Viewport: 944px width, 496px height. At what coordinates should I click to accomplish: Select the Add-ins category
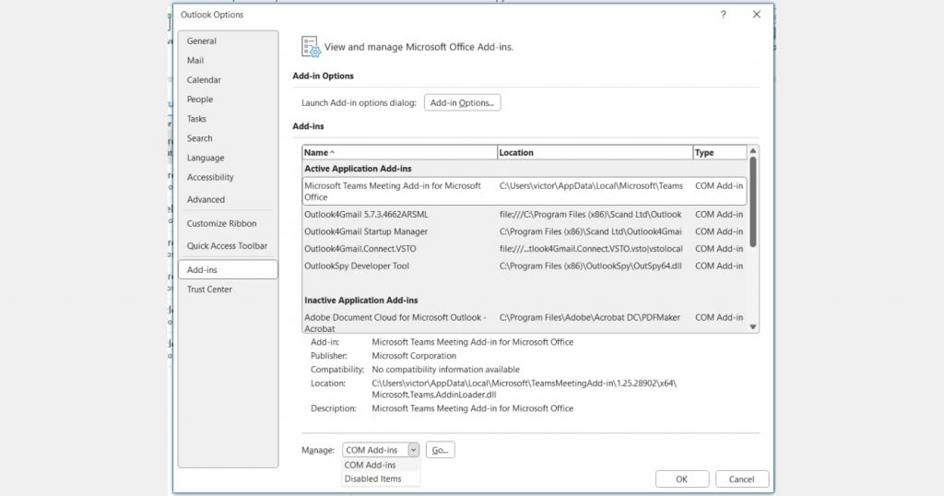[229, 270]
